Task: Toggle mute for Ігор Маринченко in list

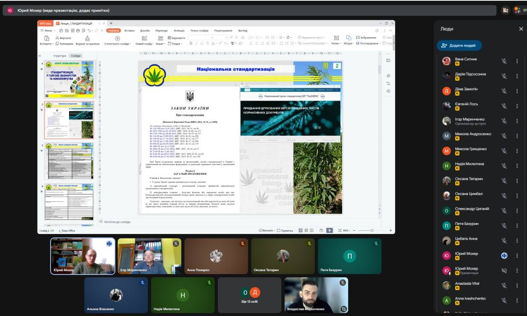Action: pos(504,121)
